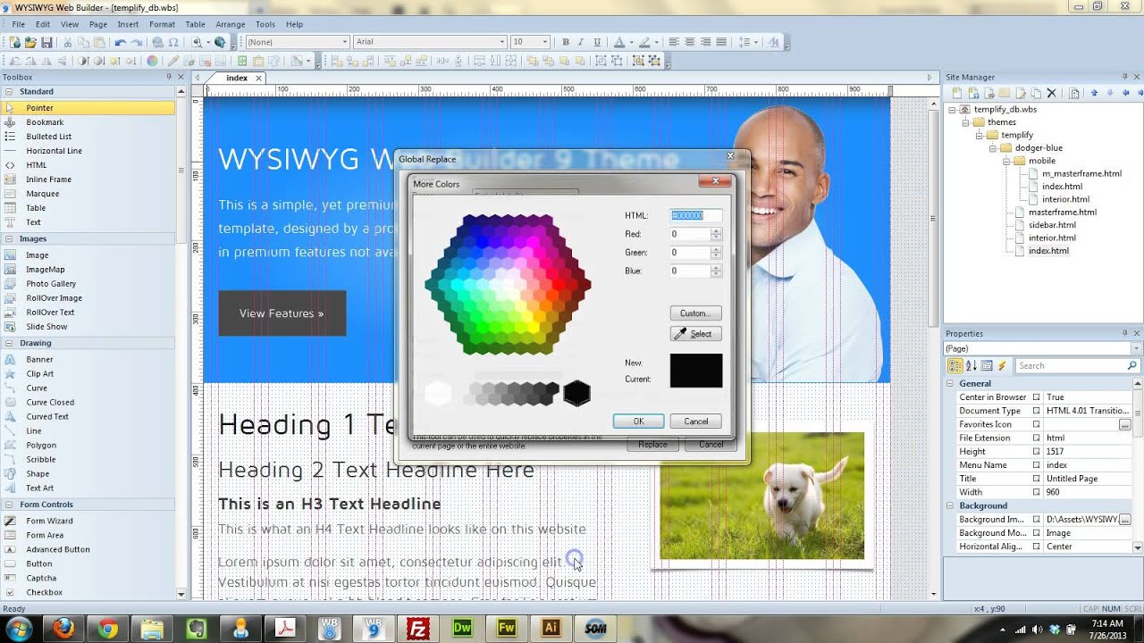Select the Polygon drawing tool in Toolbox
1144x643 pixels.
[41, 446]
